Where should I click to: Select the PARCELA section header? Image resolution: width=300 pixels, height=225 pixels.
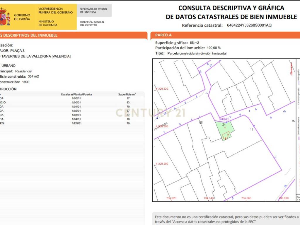point(163,35)
